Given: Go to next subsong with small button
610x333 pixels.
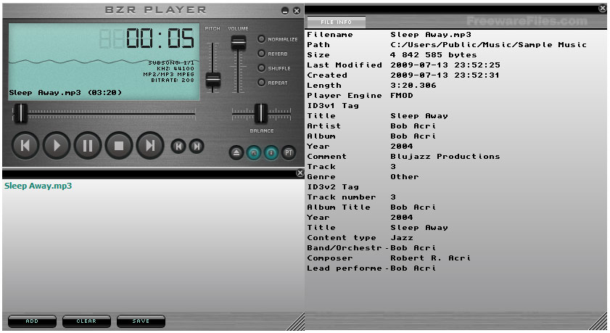Looking at the screenshot, I should point(197,147).
